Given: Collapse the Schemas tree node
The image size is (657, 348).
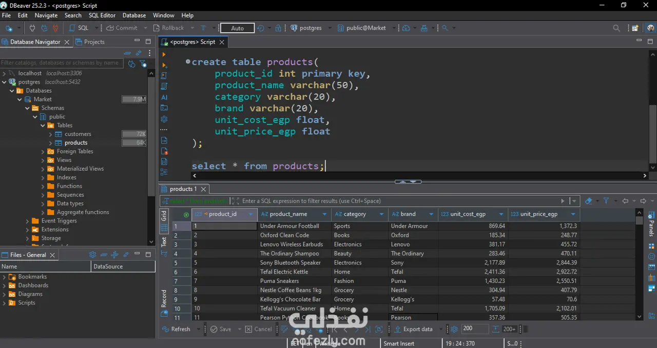Looking at the screenshot, I should coord(28,108).
